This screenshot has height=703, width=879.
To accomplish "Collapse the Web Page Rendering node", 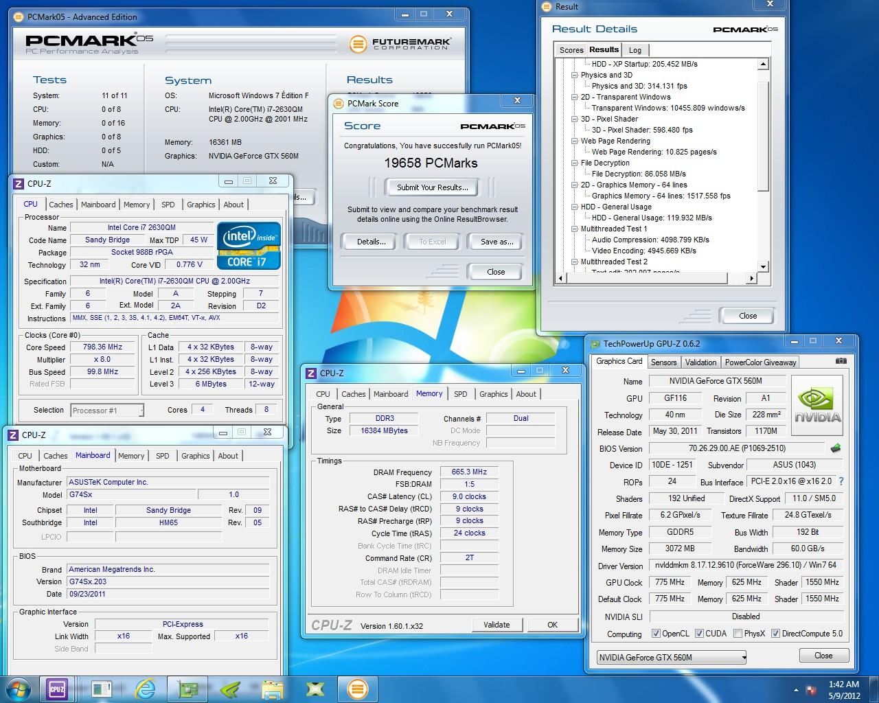I will point(575,141).
